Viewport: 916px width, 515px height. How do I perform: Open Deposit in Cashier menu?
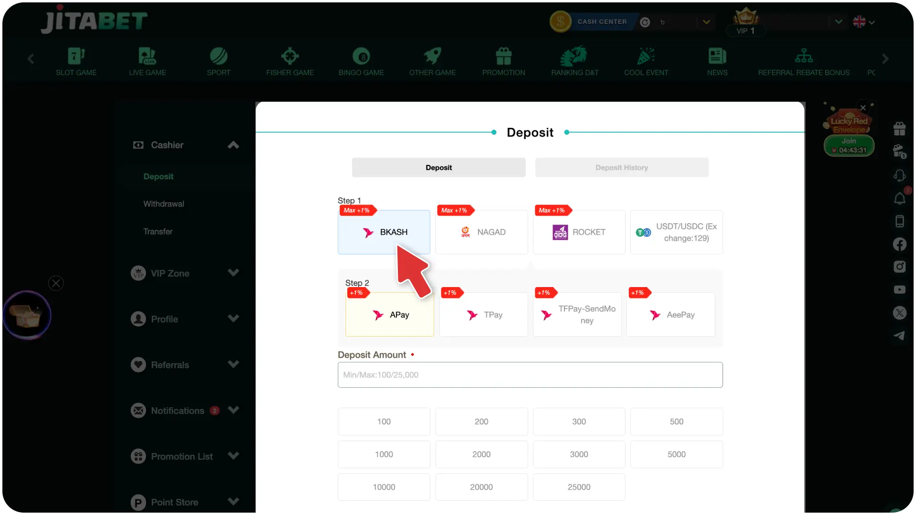point(158,176)
